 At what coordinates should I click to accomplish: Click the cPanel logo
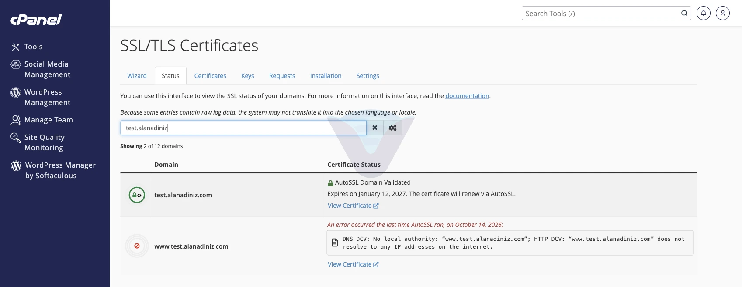pyautogui.click(x=36, y=20)
